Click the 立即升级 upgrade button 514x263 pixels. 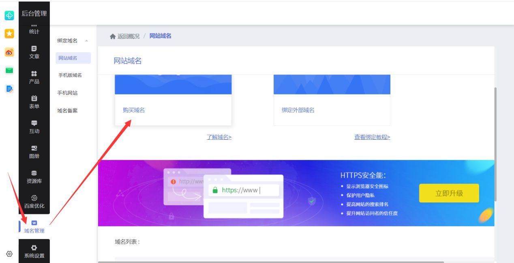pos(449,193)
